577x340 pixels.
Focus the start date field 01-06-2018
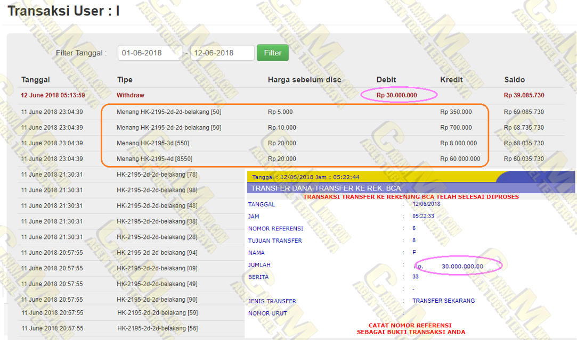[x=150, y=53]
